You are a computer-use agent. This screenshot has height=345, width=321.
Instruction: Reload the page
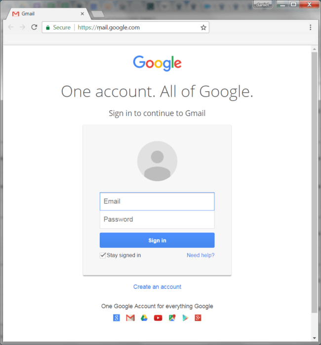click(34, 27)
